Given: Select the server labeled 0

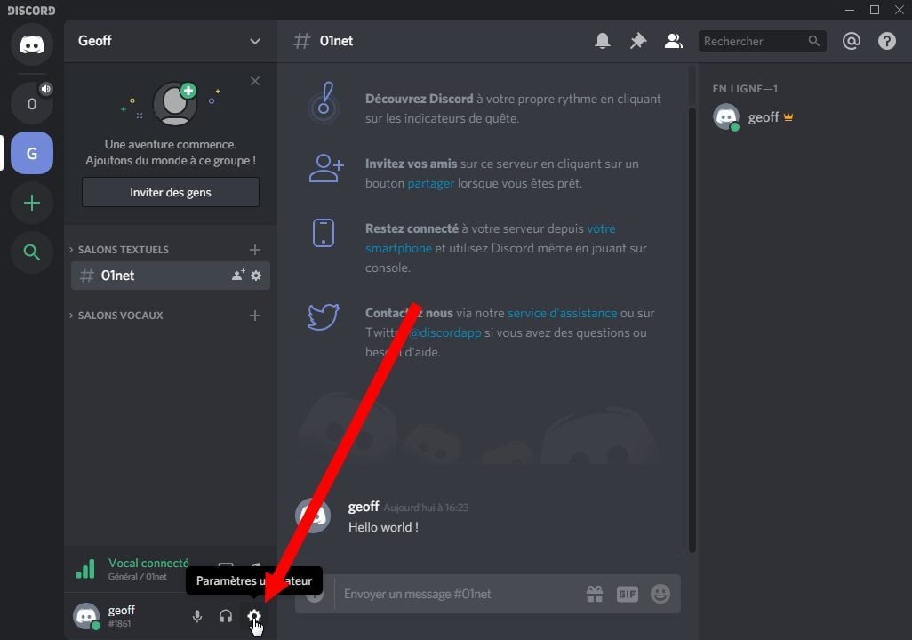Looking at the screenshot, I should (x=32, y=104).
